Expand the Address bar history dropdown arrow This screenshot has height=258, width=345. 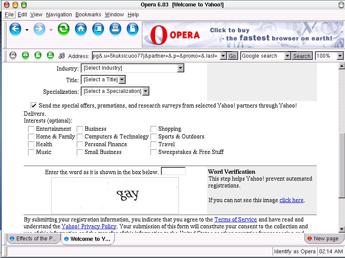coord(223,56)
